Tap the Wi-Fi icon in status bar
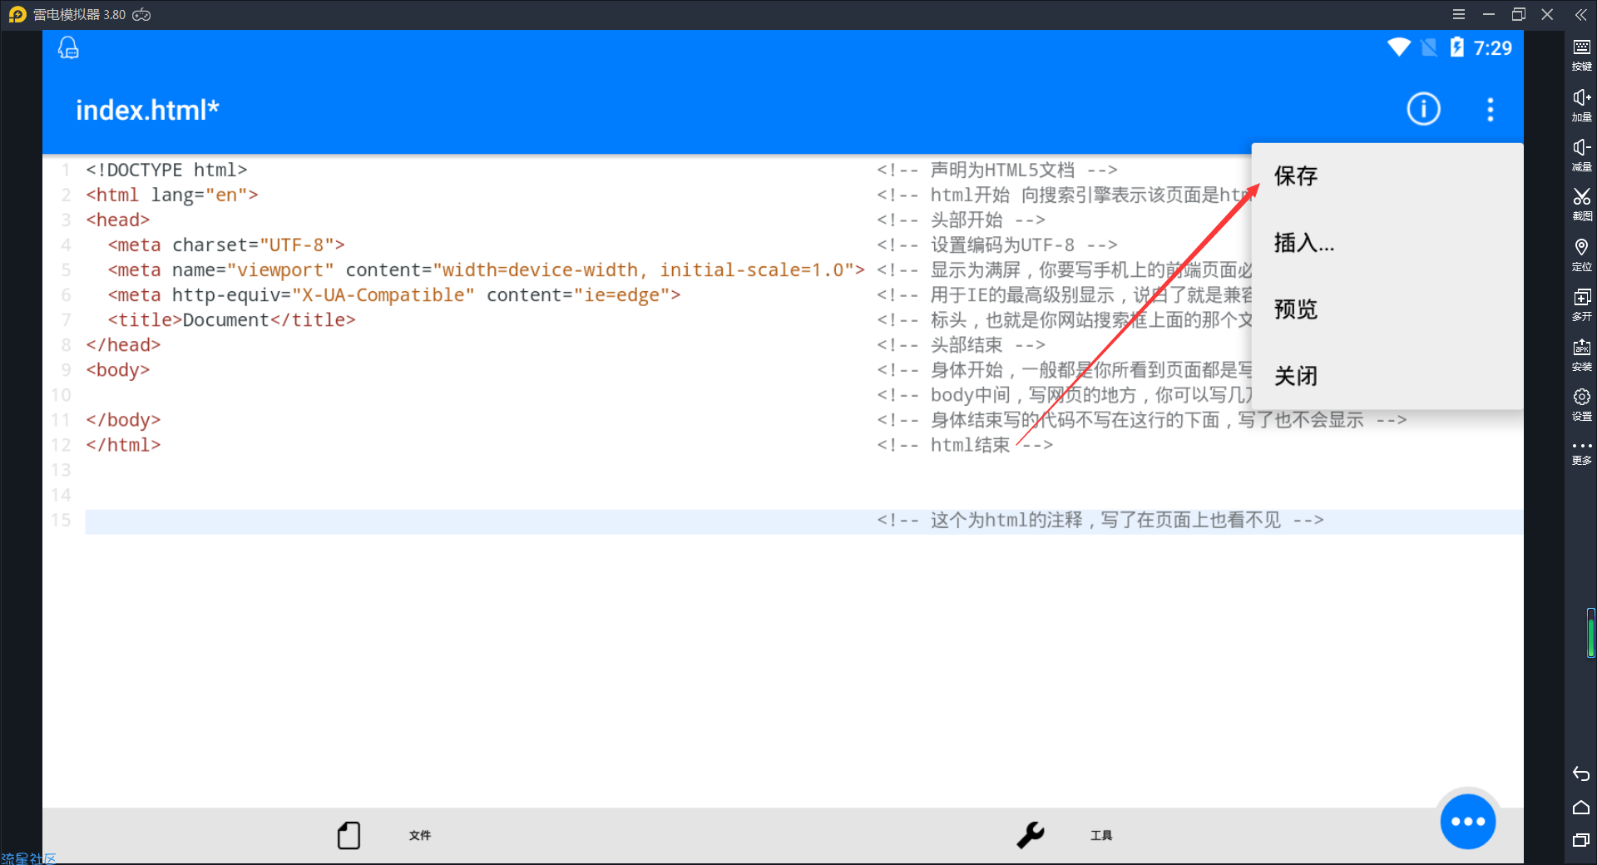Image resolution: width=1597 pixels, height=865 pixels. click(1399, 47)
